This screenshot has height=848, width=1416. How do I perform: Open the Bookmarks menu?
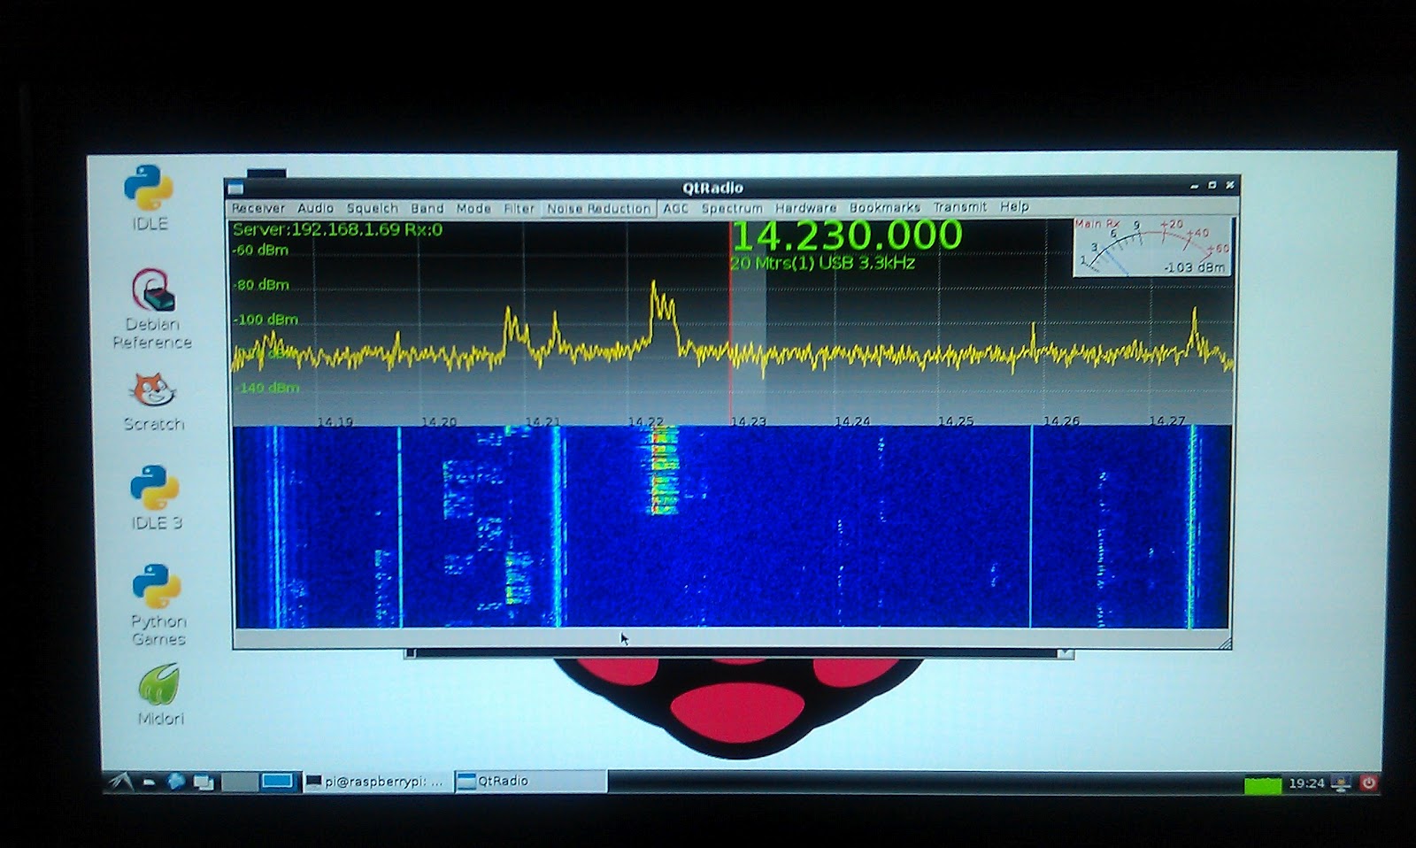884,208
